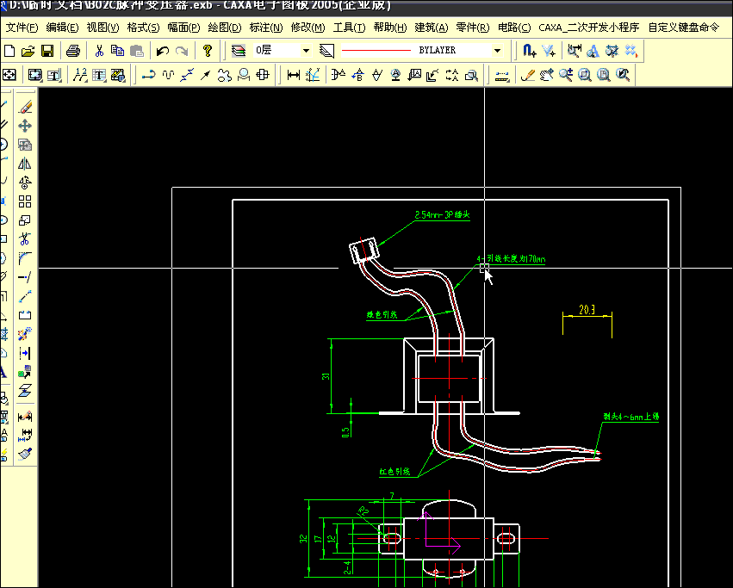Image resolution: width=733 pixels, height=588 pixels.
Task: Open the 标注(N) menu
Action: click(x=266, y=28)
